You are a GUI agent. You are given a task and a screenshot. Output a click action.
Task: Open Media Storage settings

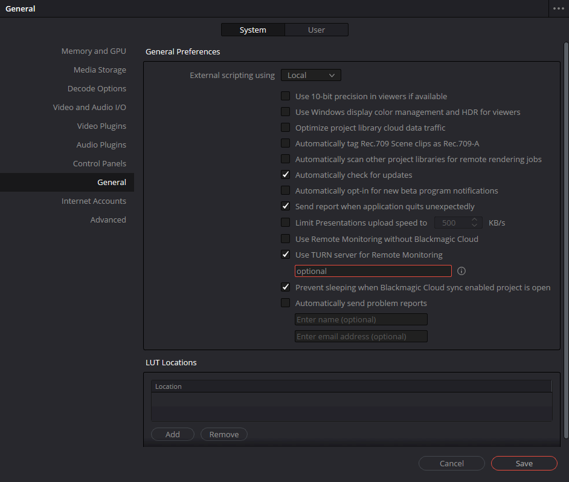coord(100,70)
